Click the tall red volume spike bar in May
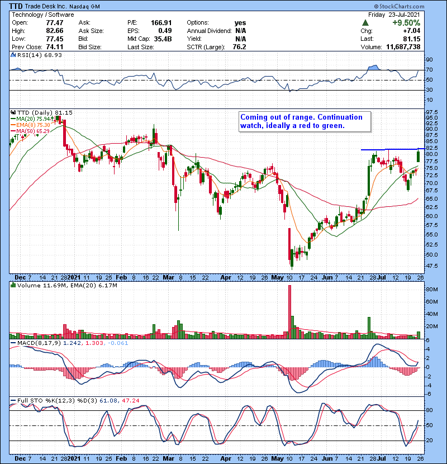 click(289, 311)
